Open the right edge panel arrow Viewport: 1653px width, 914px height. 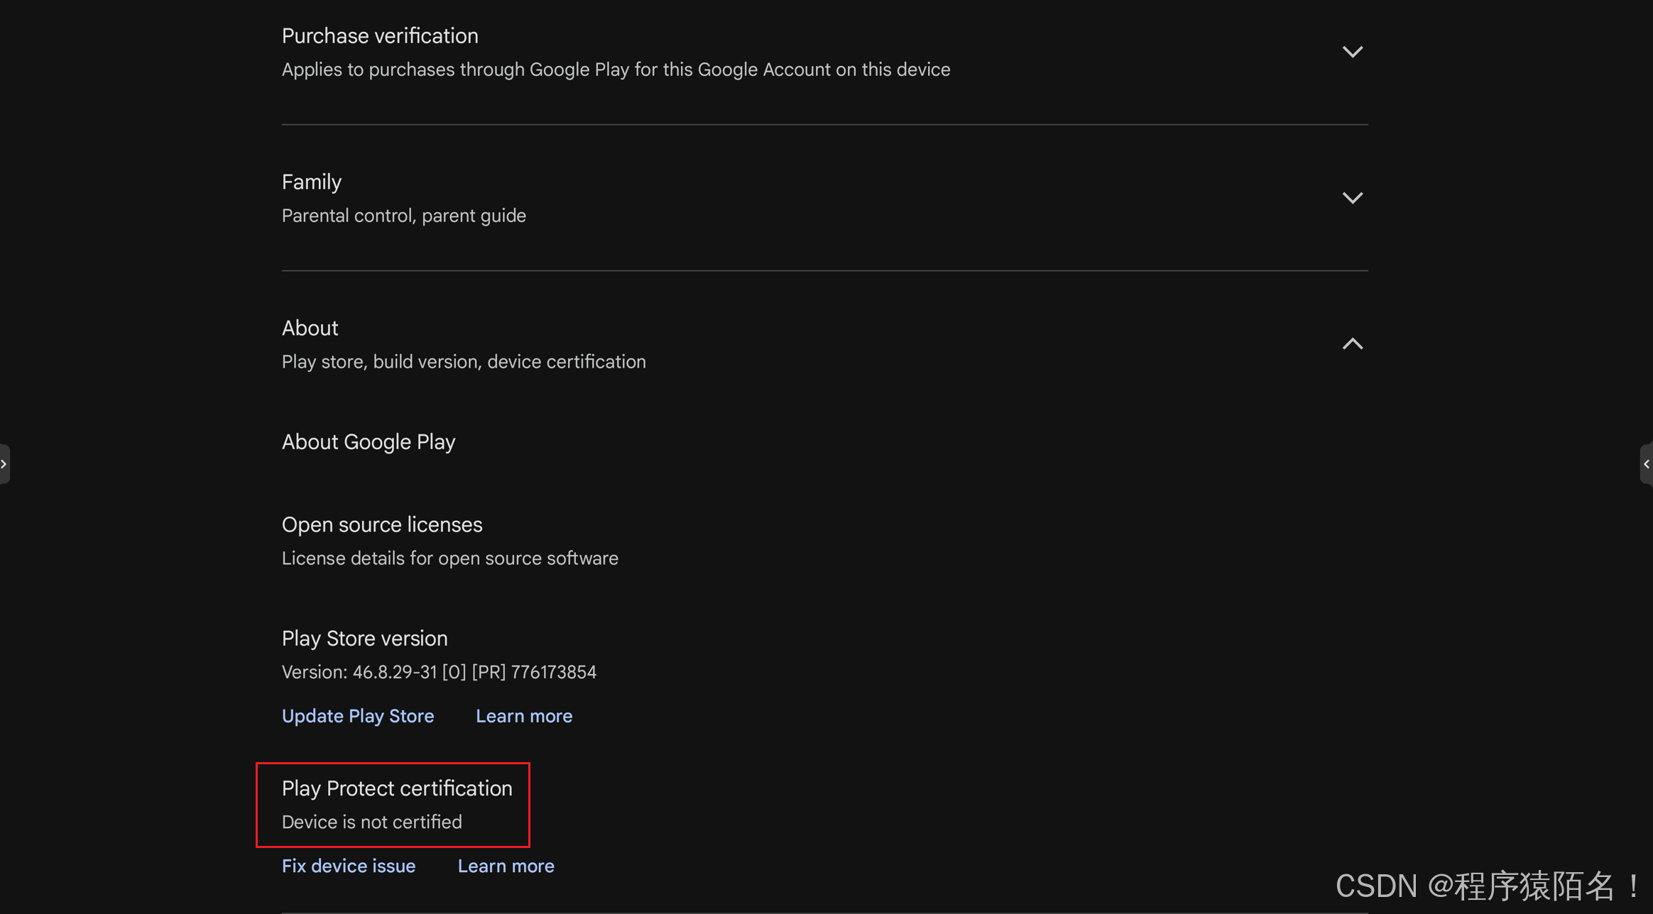1647,464
